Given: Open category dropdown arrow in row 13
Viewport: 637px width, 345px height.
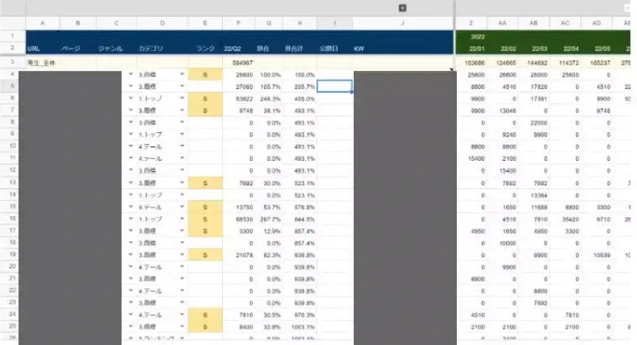Looking at the screenshot, I should tap(182, 183).
